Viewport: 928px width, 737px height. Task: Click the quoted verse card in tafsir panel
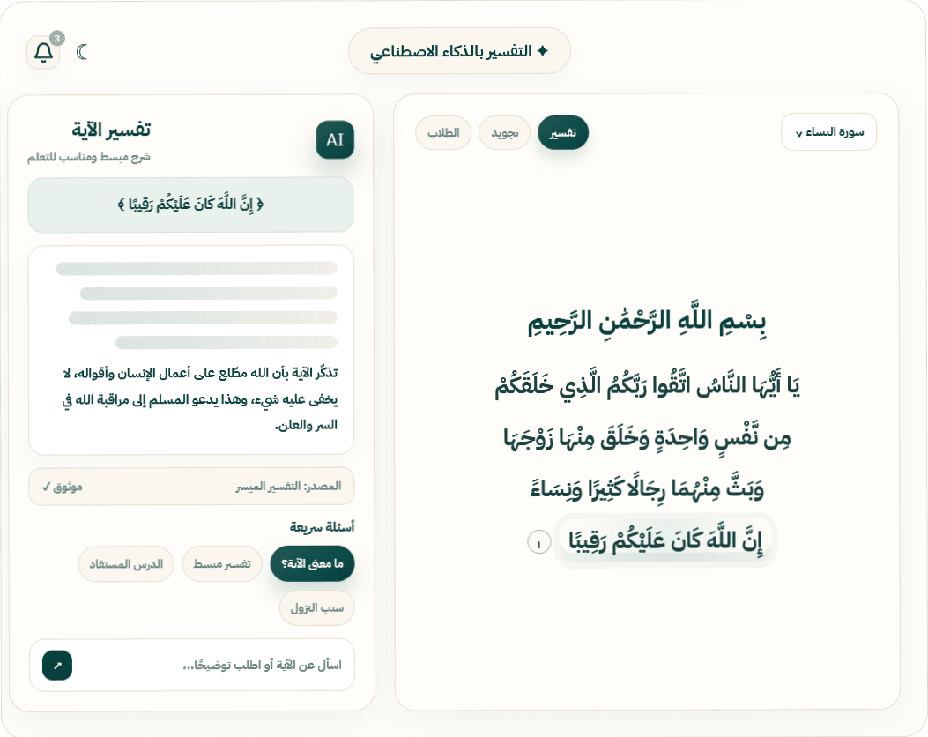pyautogui.click(x=190, y=205)
